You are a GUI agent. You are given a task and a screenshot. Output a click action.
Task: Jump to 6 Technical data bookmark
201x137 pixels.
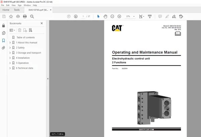click(24, 68)
